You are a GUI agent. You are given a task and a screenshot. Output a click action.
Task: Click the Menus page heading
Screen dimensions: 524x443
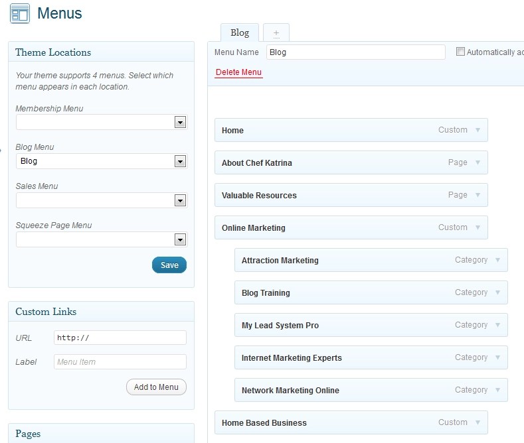pyautogui.click(x=60, y=13)
